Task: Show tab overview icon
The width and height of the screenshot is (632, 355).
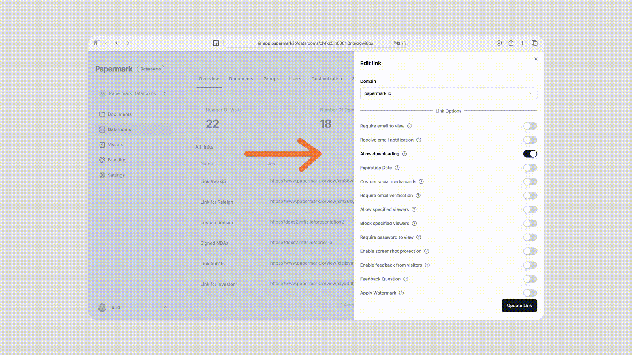Action: tap(534, 43)
